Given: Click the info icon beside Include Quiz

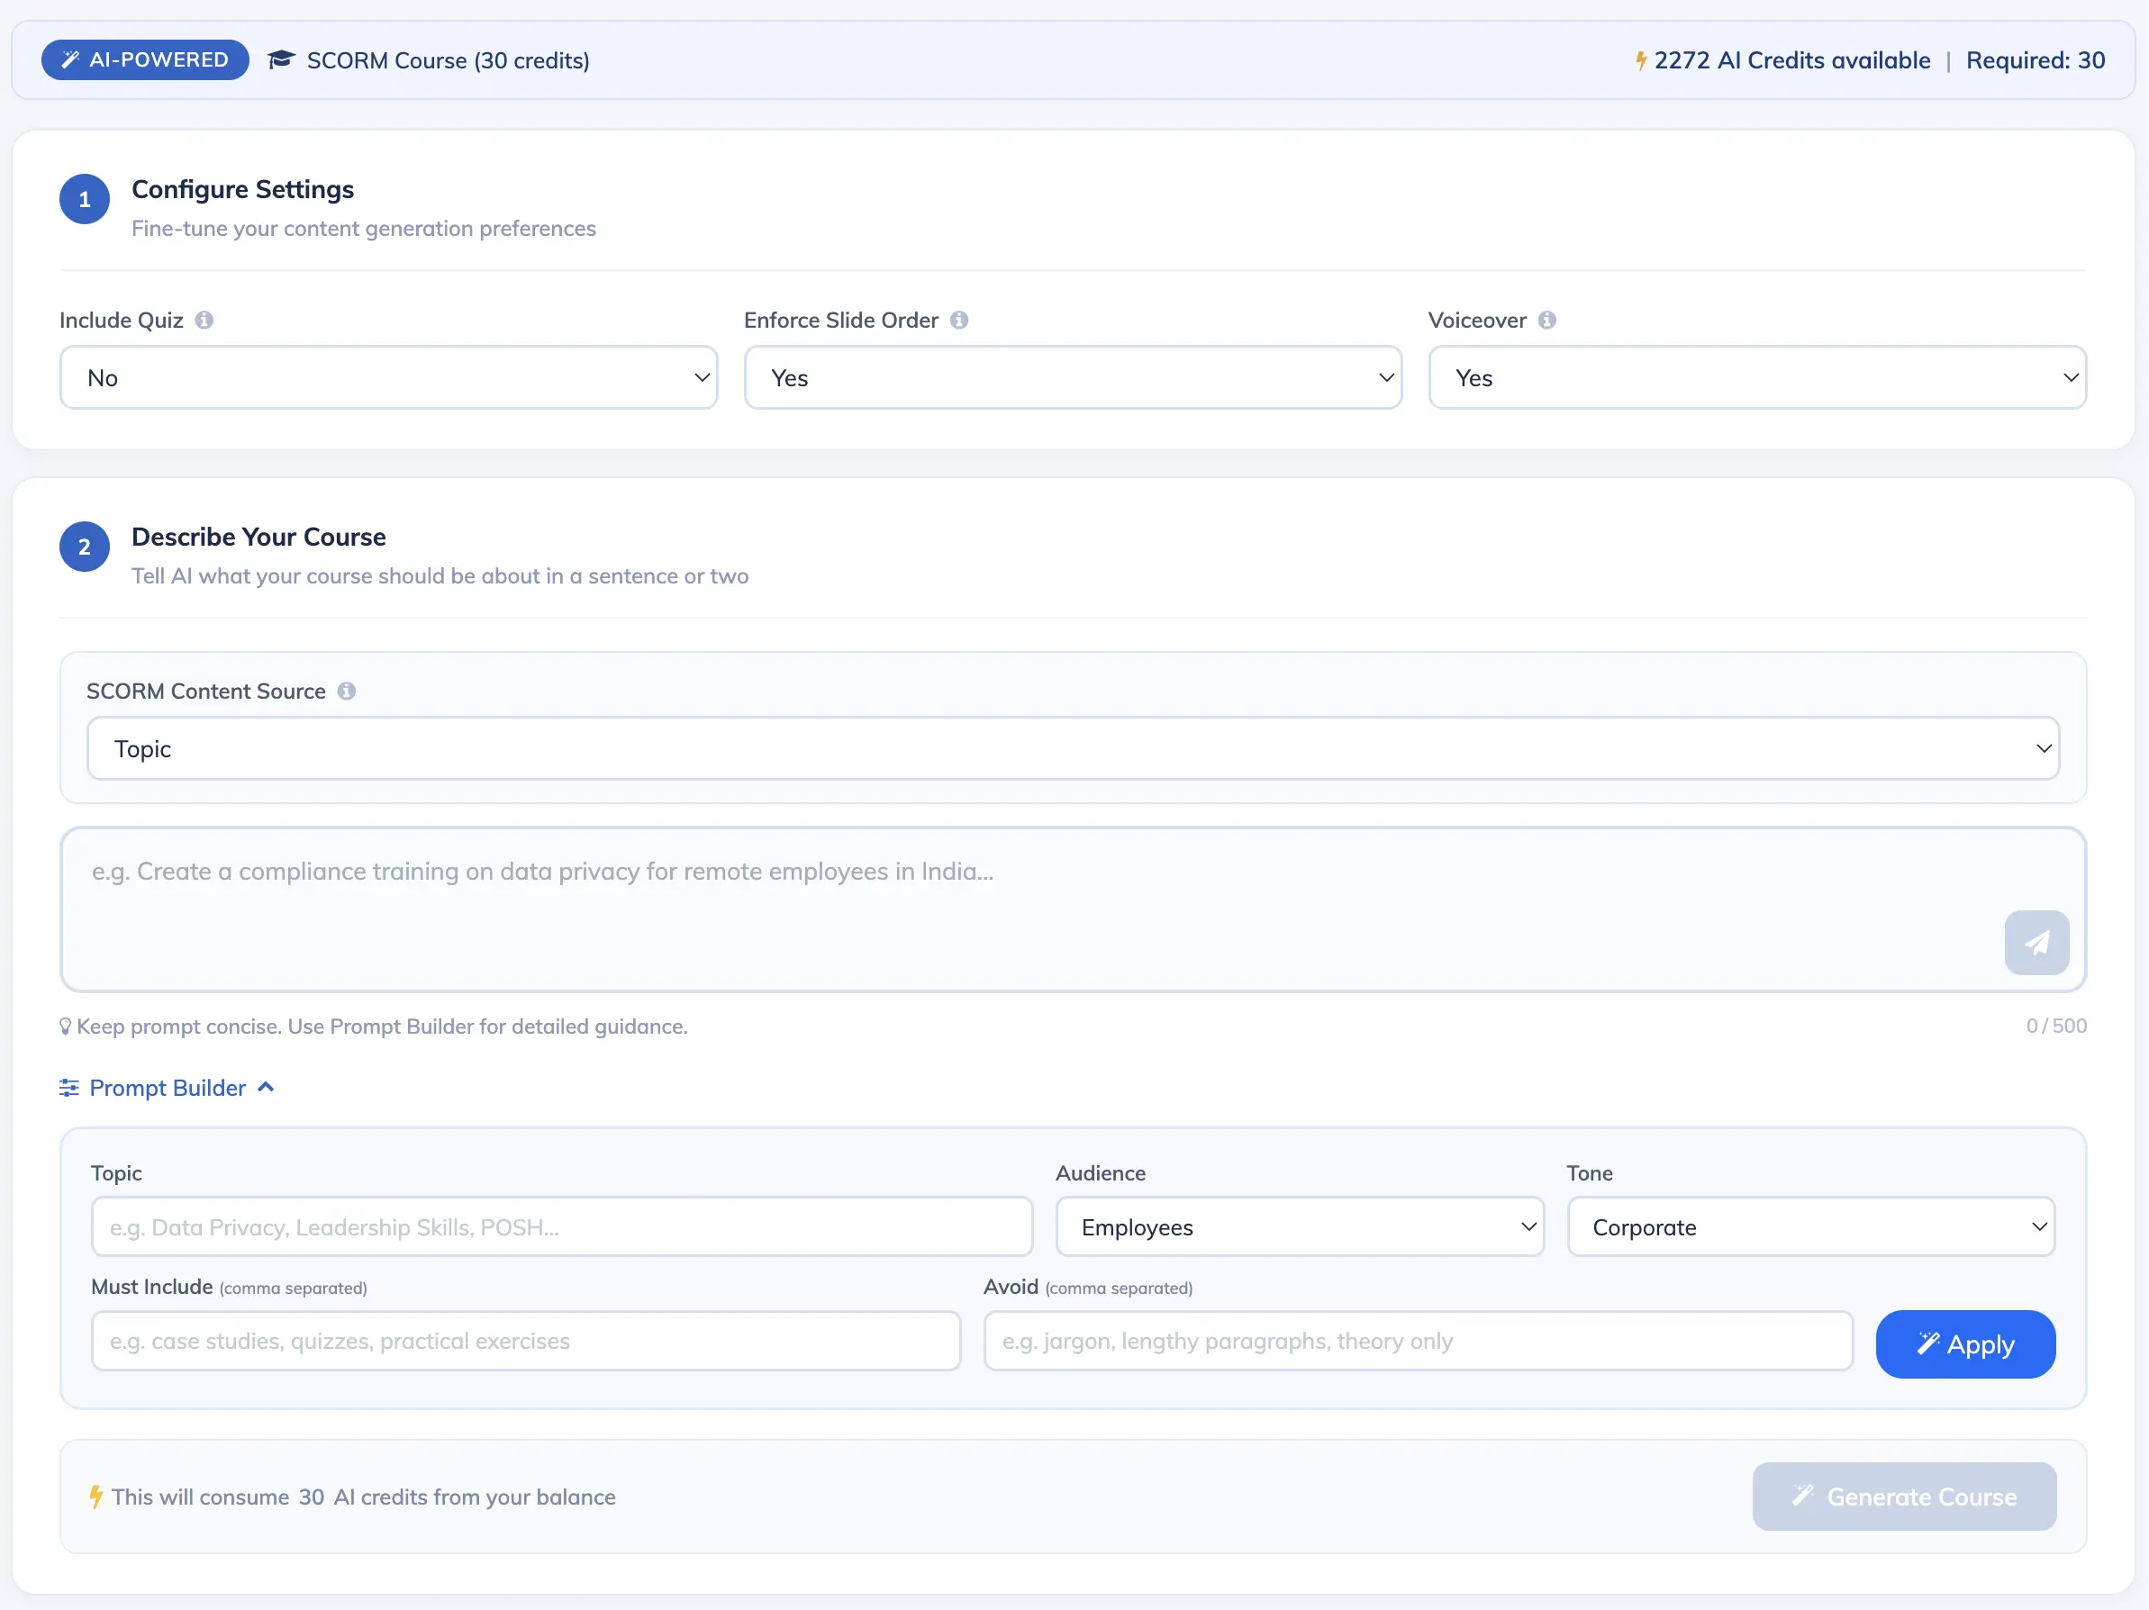Looking at the screenshot, I should coord(204,321).
